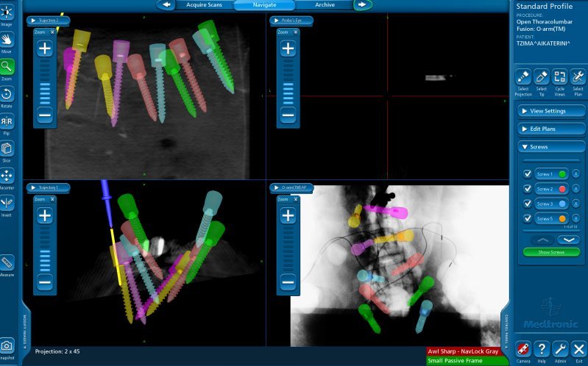Remove Screw 2 with its X
This screenshot has width=588, height=366.
coord(575,189)
